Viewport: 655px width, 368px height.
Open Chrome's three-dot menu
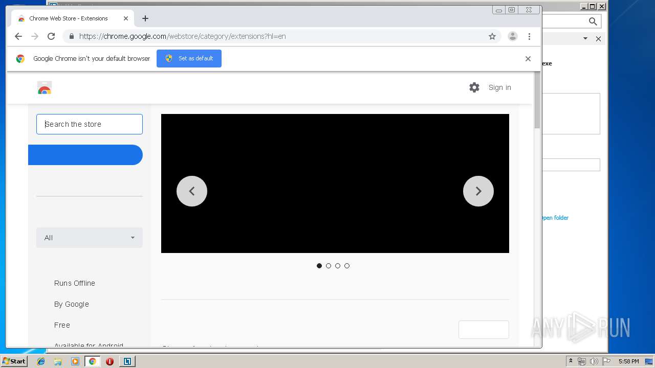[x=529, y=36]
